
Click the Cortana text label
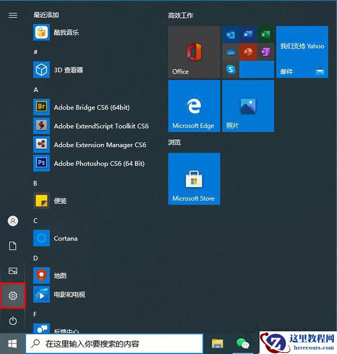(x=66, y=239)
